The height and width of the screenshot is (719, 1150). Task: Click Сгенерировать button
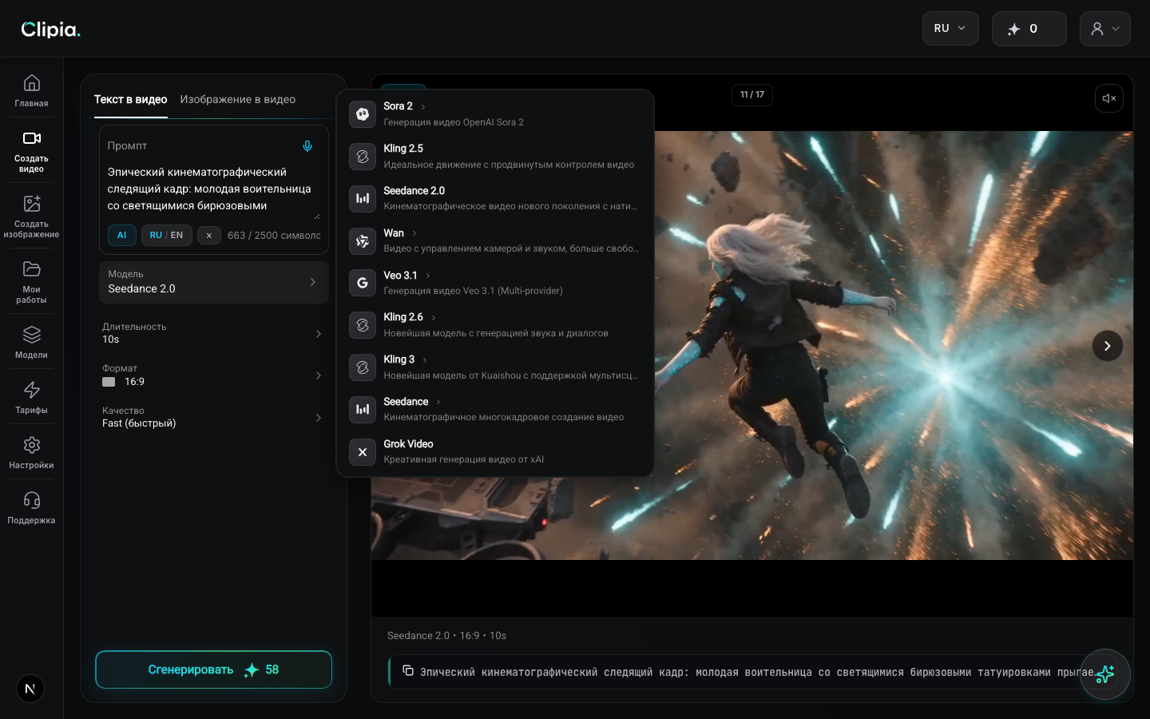click(214, 669)
